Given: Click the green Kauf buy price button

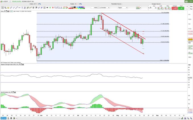Looking at the screenshot, I should [181, 8].
